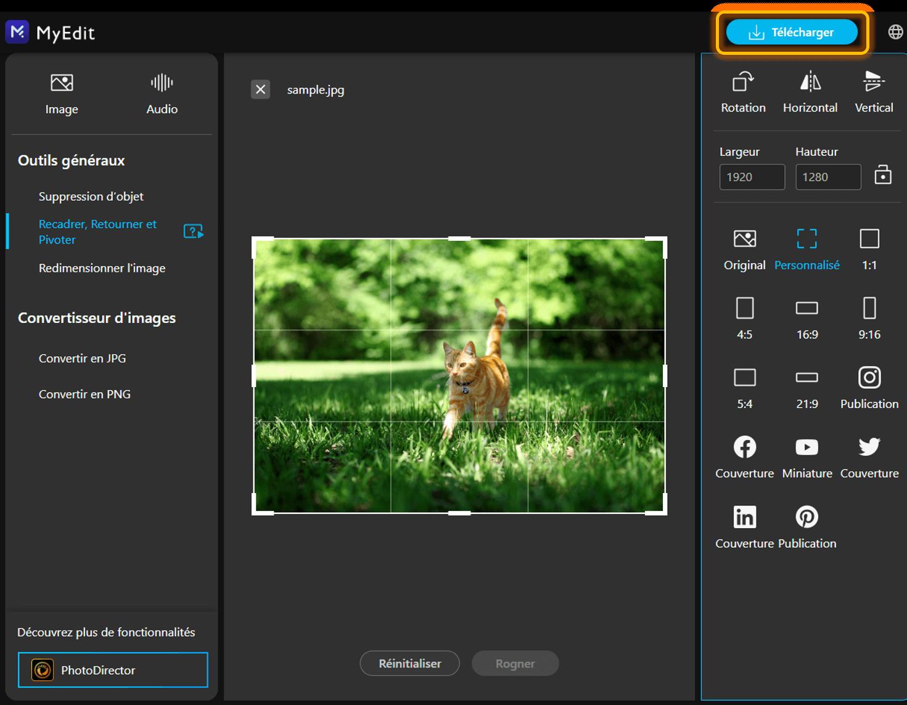Select the 1:1 square ratio
This screenshot has height=705, width=907.
[x=869, y=239]
